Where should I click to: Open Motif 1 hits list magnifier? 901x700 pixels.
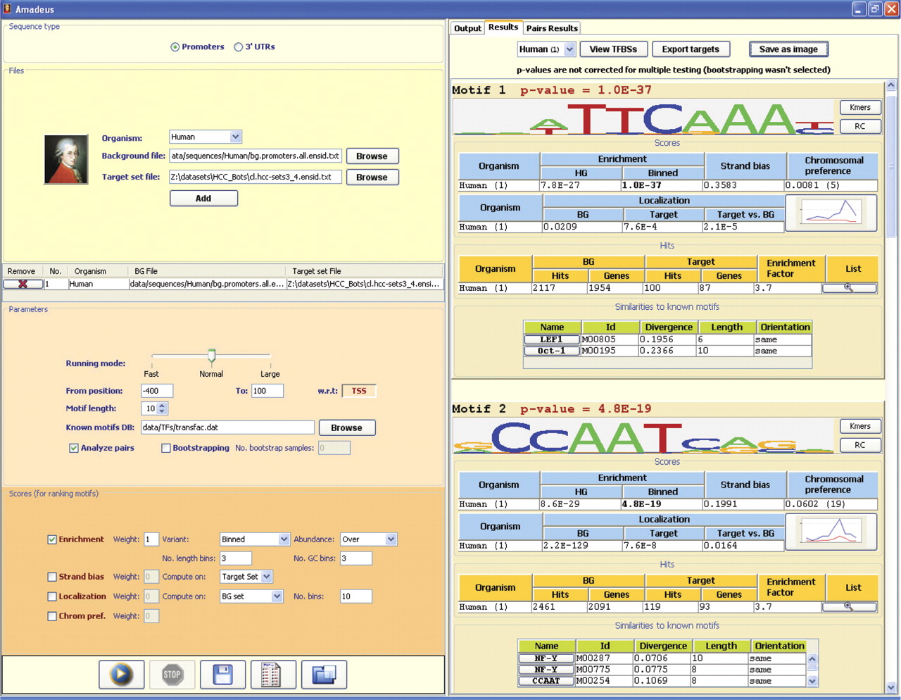[x=849, y=288]
